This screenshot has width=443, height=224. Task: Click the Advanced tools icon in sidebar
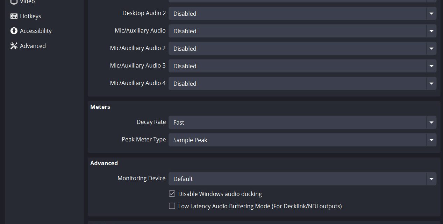14,46
